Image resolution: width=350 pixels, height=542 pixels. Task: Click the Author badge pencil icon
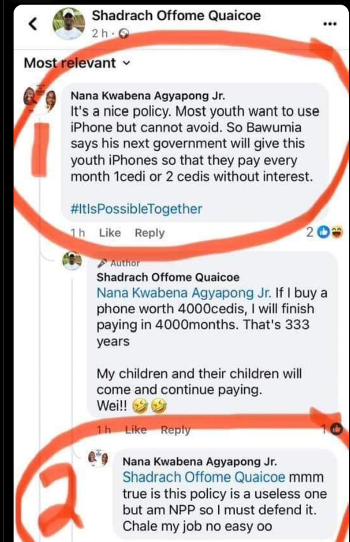[x=102, y=263]
